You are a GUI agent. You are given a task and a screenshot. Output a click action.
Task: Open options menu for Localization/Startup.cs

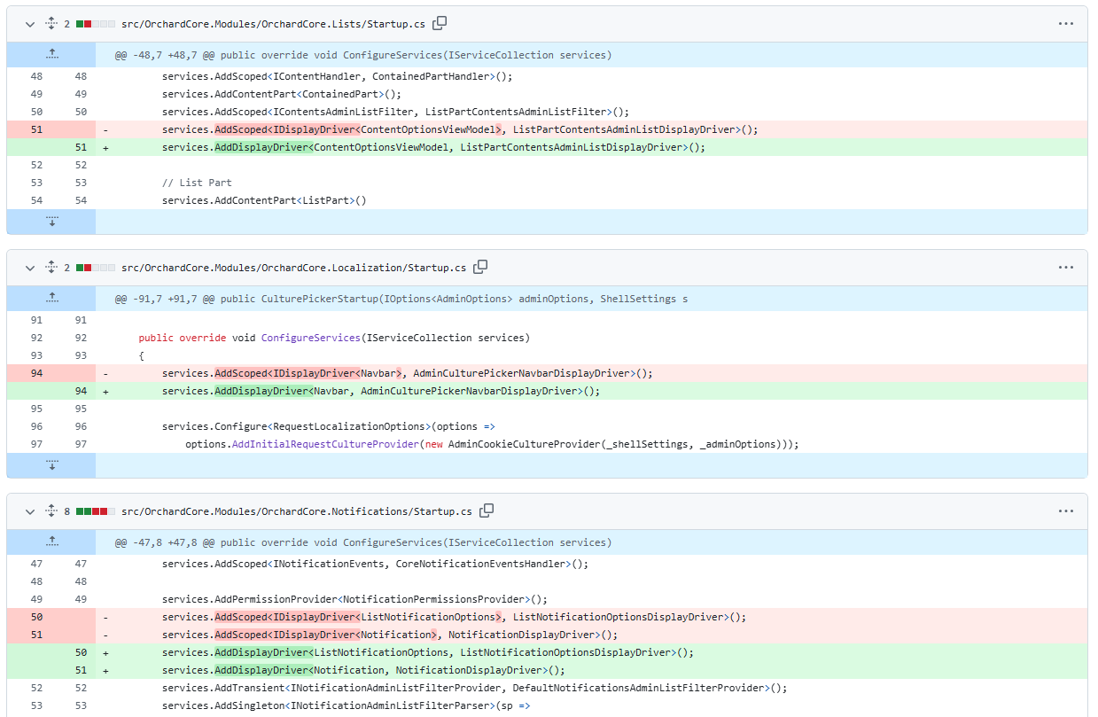coord(1066,268)
